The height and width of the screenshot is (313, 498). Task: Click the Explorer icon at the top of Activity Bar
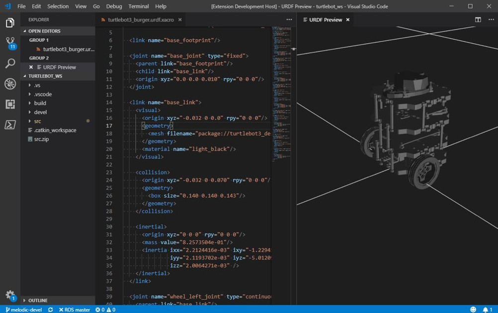click(x=10, y=23)
